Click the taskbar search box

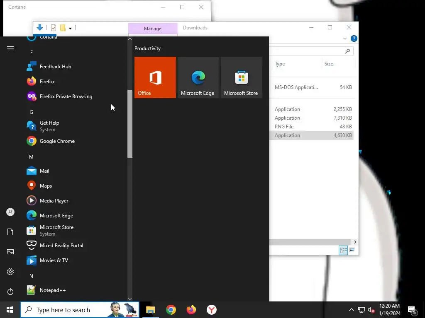(x=80, y=310)
